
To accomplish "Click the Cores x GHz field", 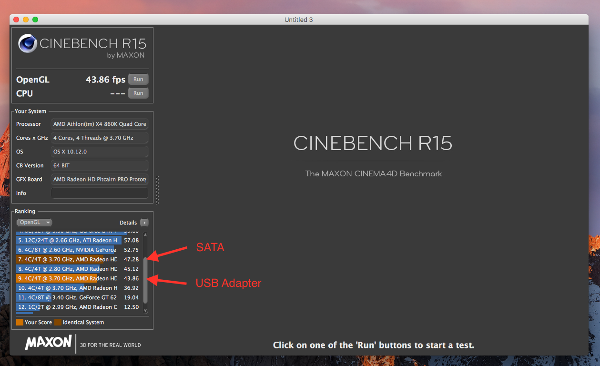I will tap(100, 138).
